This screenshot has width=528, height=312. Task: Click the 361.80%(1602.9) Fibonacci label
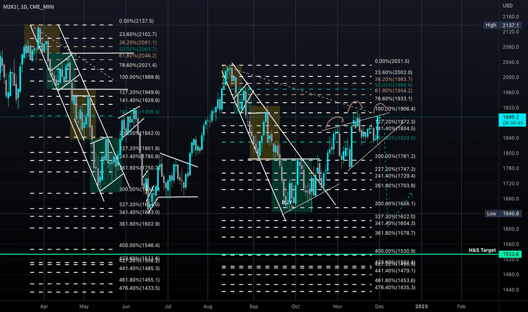coord(139,224)
